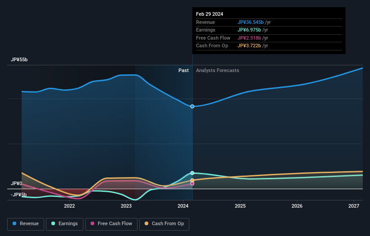
Task: Click the Feb 29 2024 tooltip date
Action: pyautogui.click(x=210, y=14)
